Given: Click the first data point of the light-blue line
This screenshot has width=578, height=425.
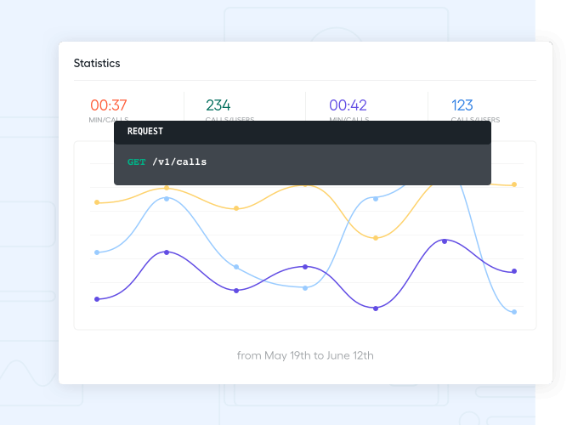Looking at the screenshot, I should 97,252.
